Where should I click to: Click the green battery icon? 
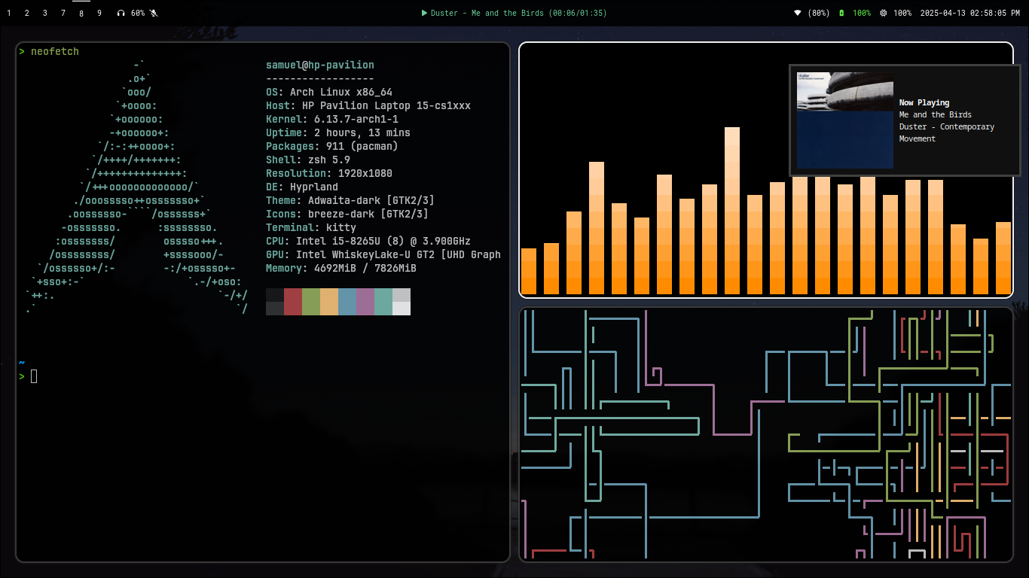click(x=841, y=13)
